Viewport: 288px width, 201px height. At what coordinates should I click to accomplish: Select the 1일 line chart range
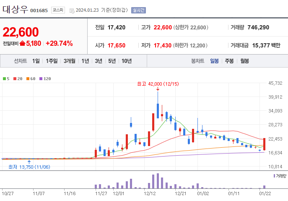[36, 61]
